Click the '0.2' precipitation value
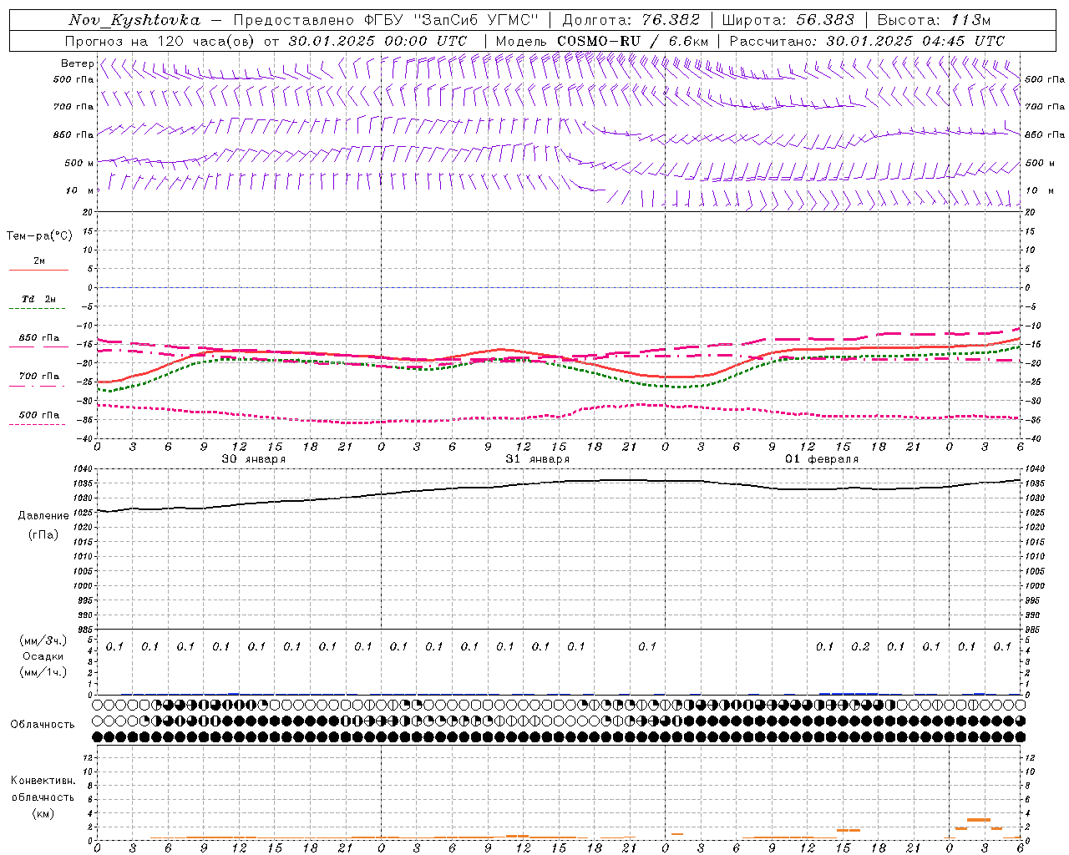 [x=860, y=646]
